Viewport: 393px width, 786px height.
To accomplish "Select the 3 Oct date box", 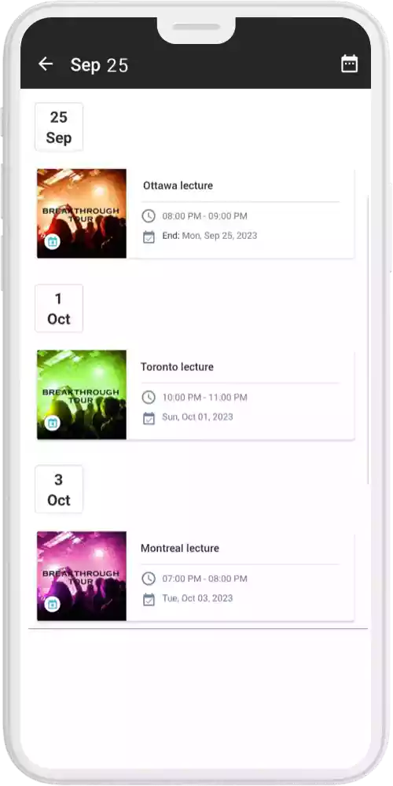I will pyautogui.click(x=59, y=489).
